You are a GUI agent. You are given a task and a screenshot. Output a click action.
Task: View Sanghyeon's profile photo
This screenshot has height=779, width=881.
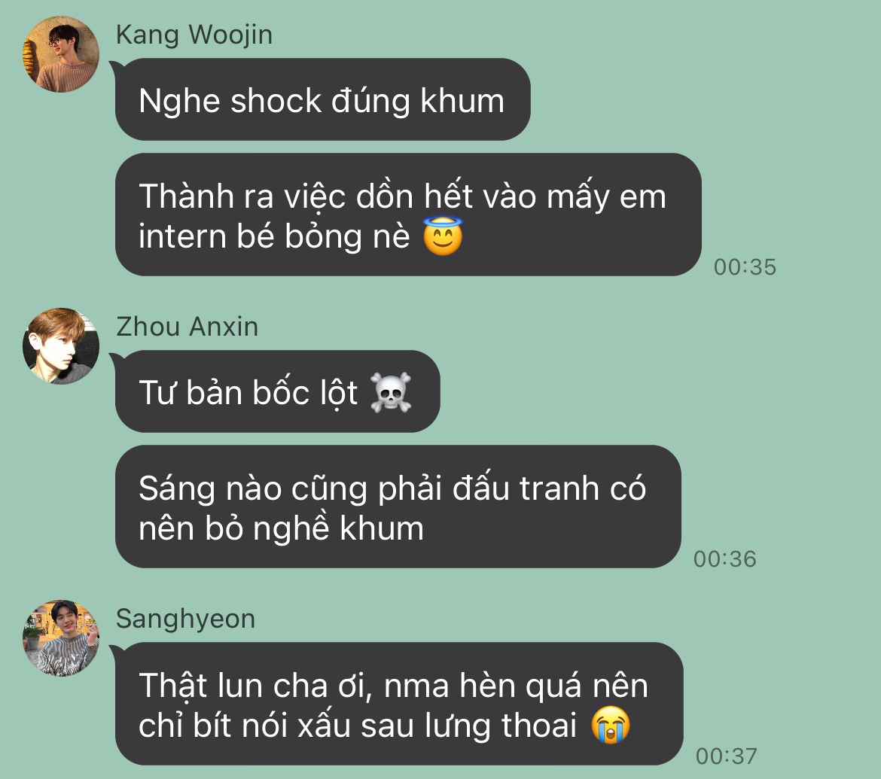61,638
